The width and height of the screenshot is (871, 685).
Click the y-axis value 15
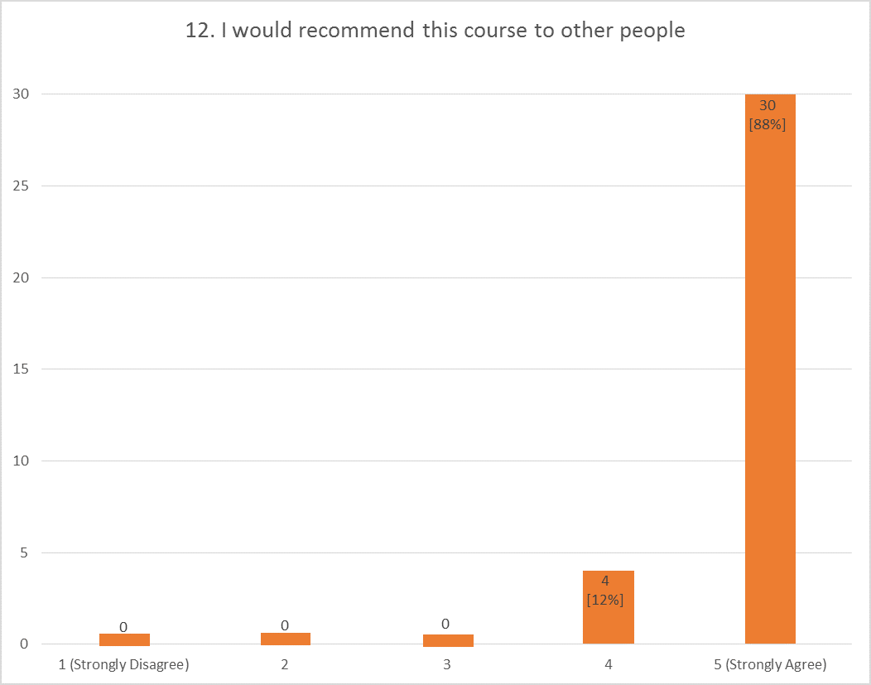click(x=21, y=369)
